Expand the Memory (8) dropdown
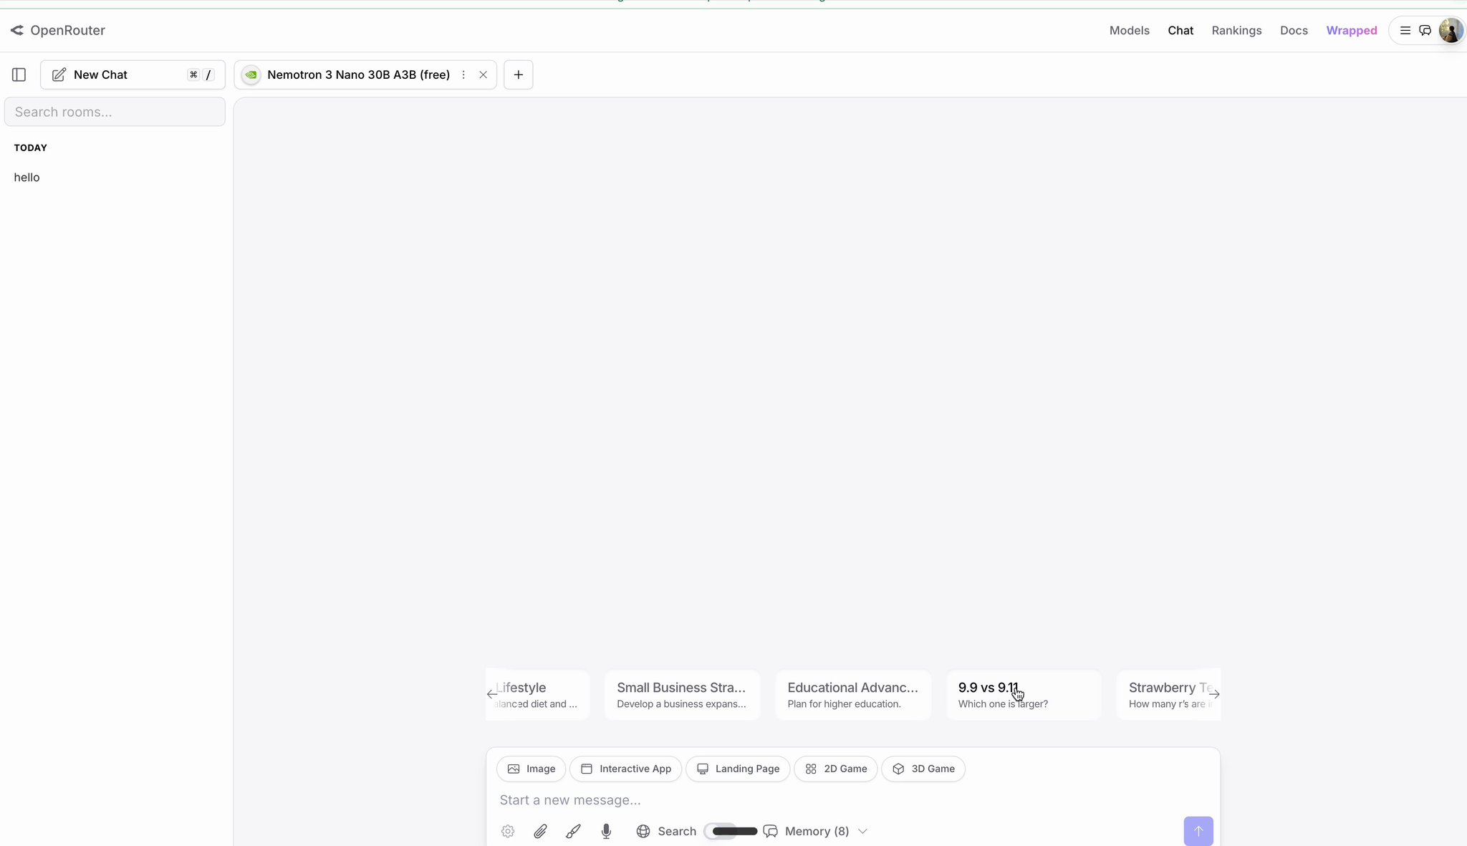 pos(862,831)
